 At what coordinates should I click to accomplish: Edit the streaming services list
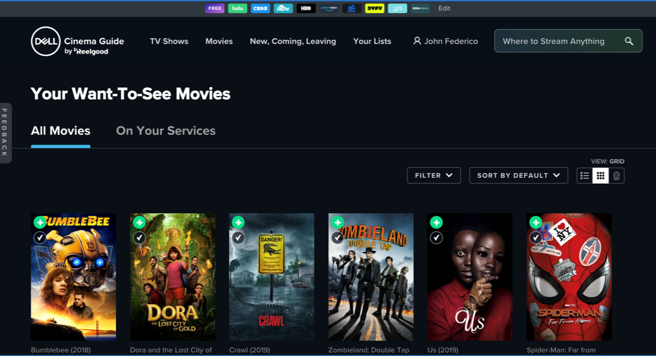(444, 9)
